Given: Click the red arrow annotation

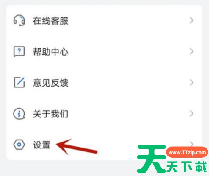Looking at the screenshot, I should (x=77, y=147).
